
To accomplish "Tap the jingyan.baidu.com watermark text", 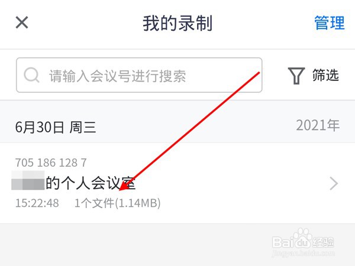I will [x=304, y=253].
